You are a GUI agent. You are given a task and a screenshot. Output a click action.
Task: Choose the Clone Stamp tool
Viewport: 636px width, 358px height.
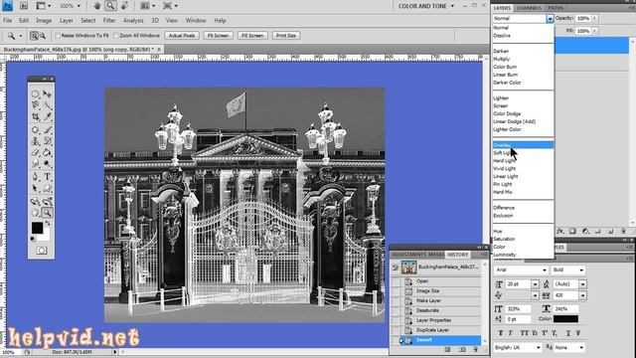pyautogui.click(x=36, y=141)
